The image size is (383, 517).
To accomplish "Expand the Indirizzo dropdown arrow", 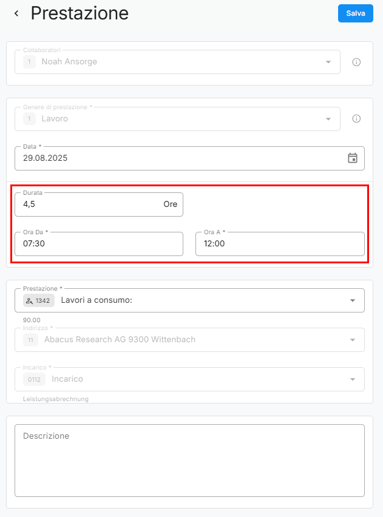I will click(352, 340).
